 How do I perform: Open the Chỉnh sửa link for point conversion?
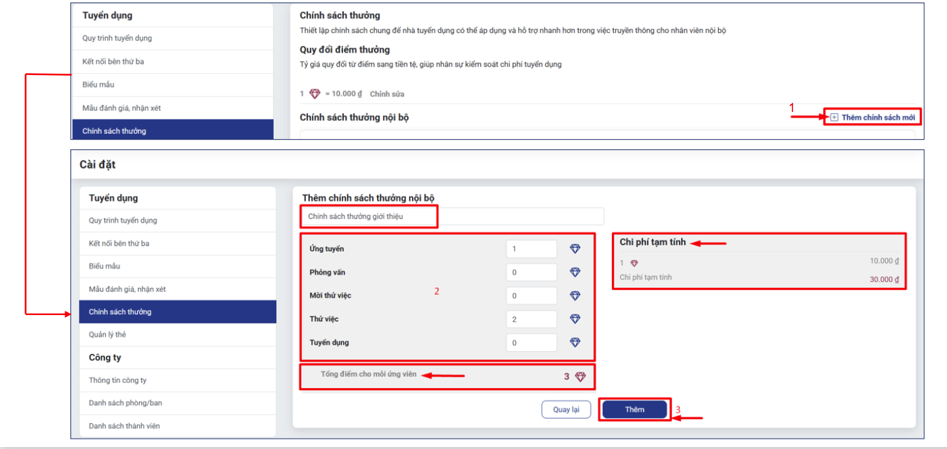[387, 94]
